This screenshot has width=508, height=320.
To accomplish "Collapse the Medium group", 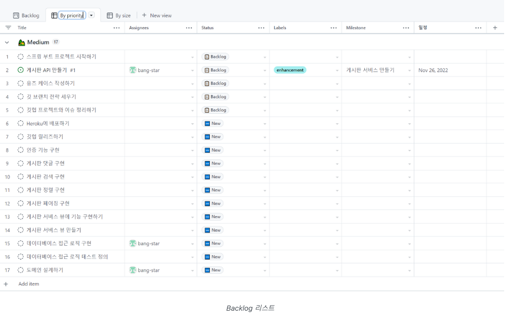I will click(7, 42).
